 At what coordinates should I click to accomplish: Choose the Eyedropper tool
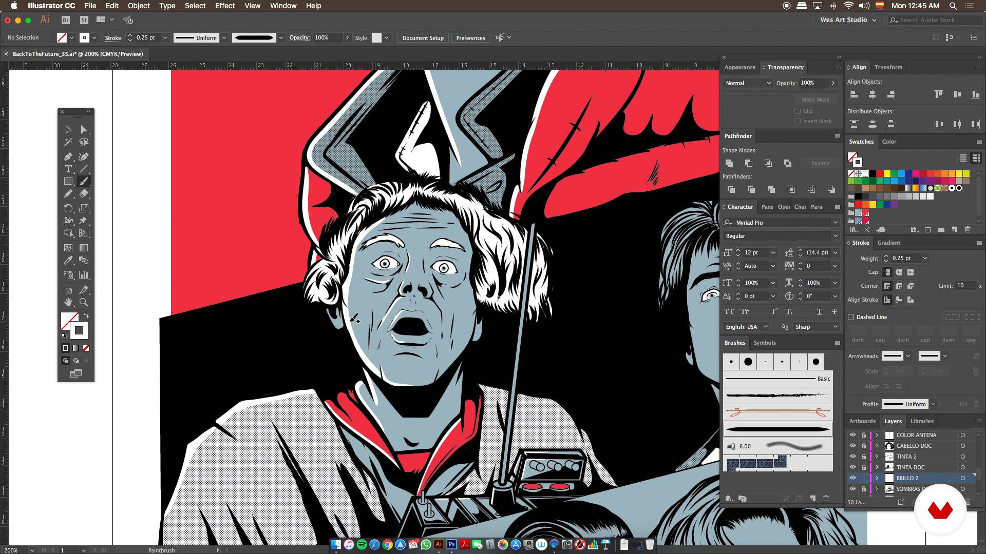tap(68, 261)
